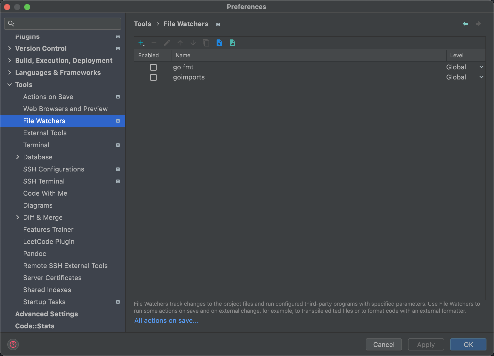Enable the goimports watcher checkbox
The image size is (494, 356).
pyautogui.click(x=153, y=77)
